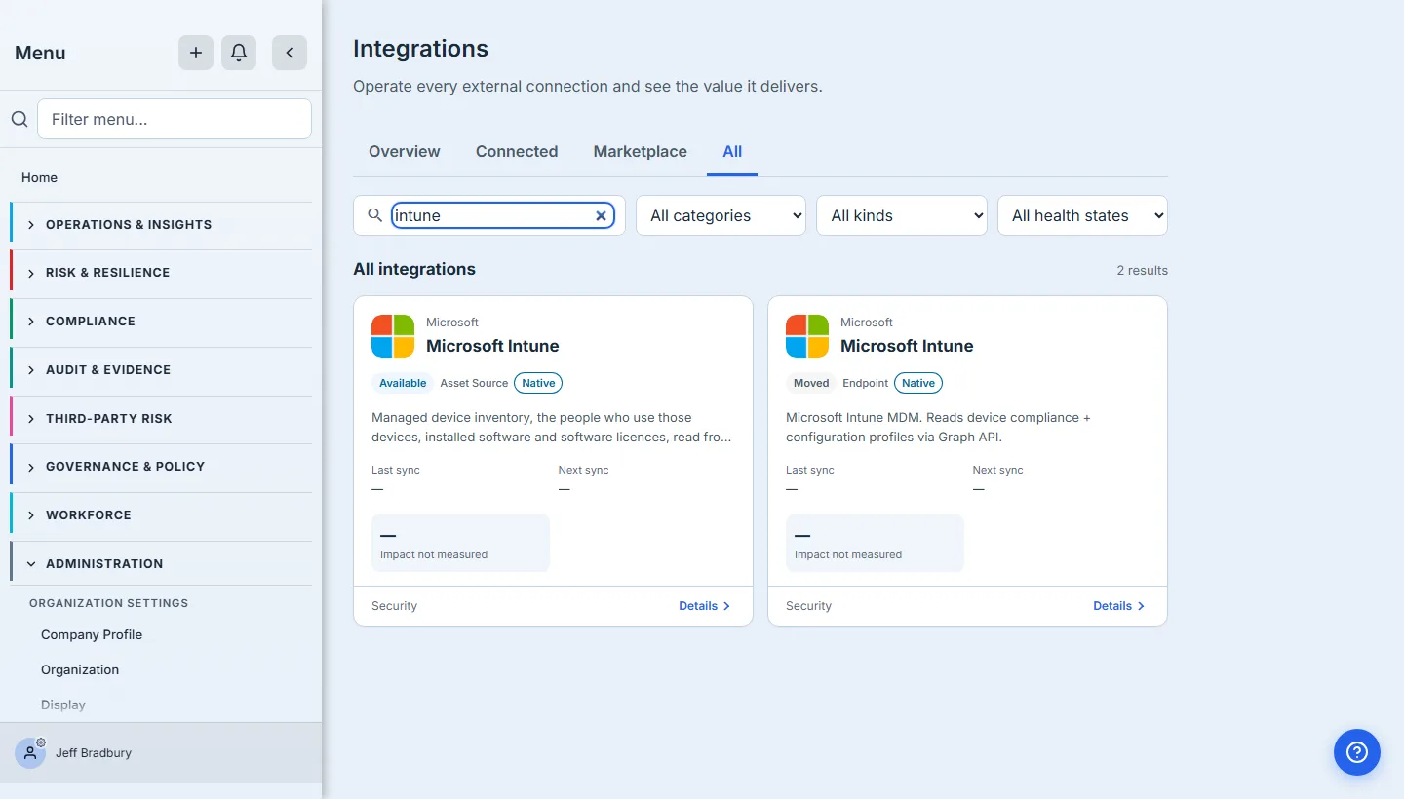Open notifications bell icon
The image size is (1404, 799).
(x=239, y=53)
